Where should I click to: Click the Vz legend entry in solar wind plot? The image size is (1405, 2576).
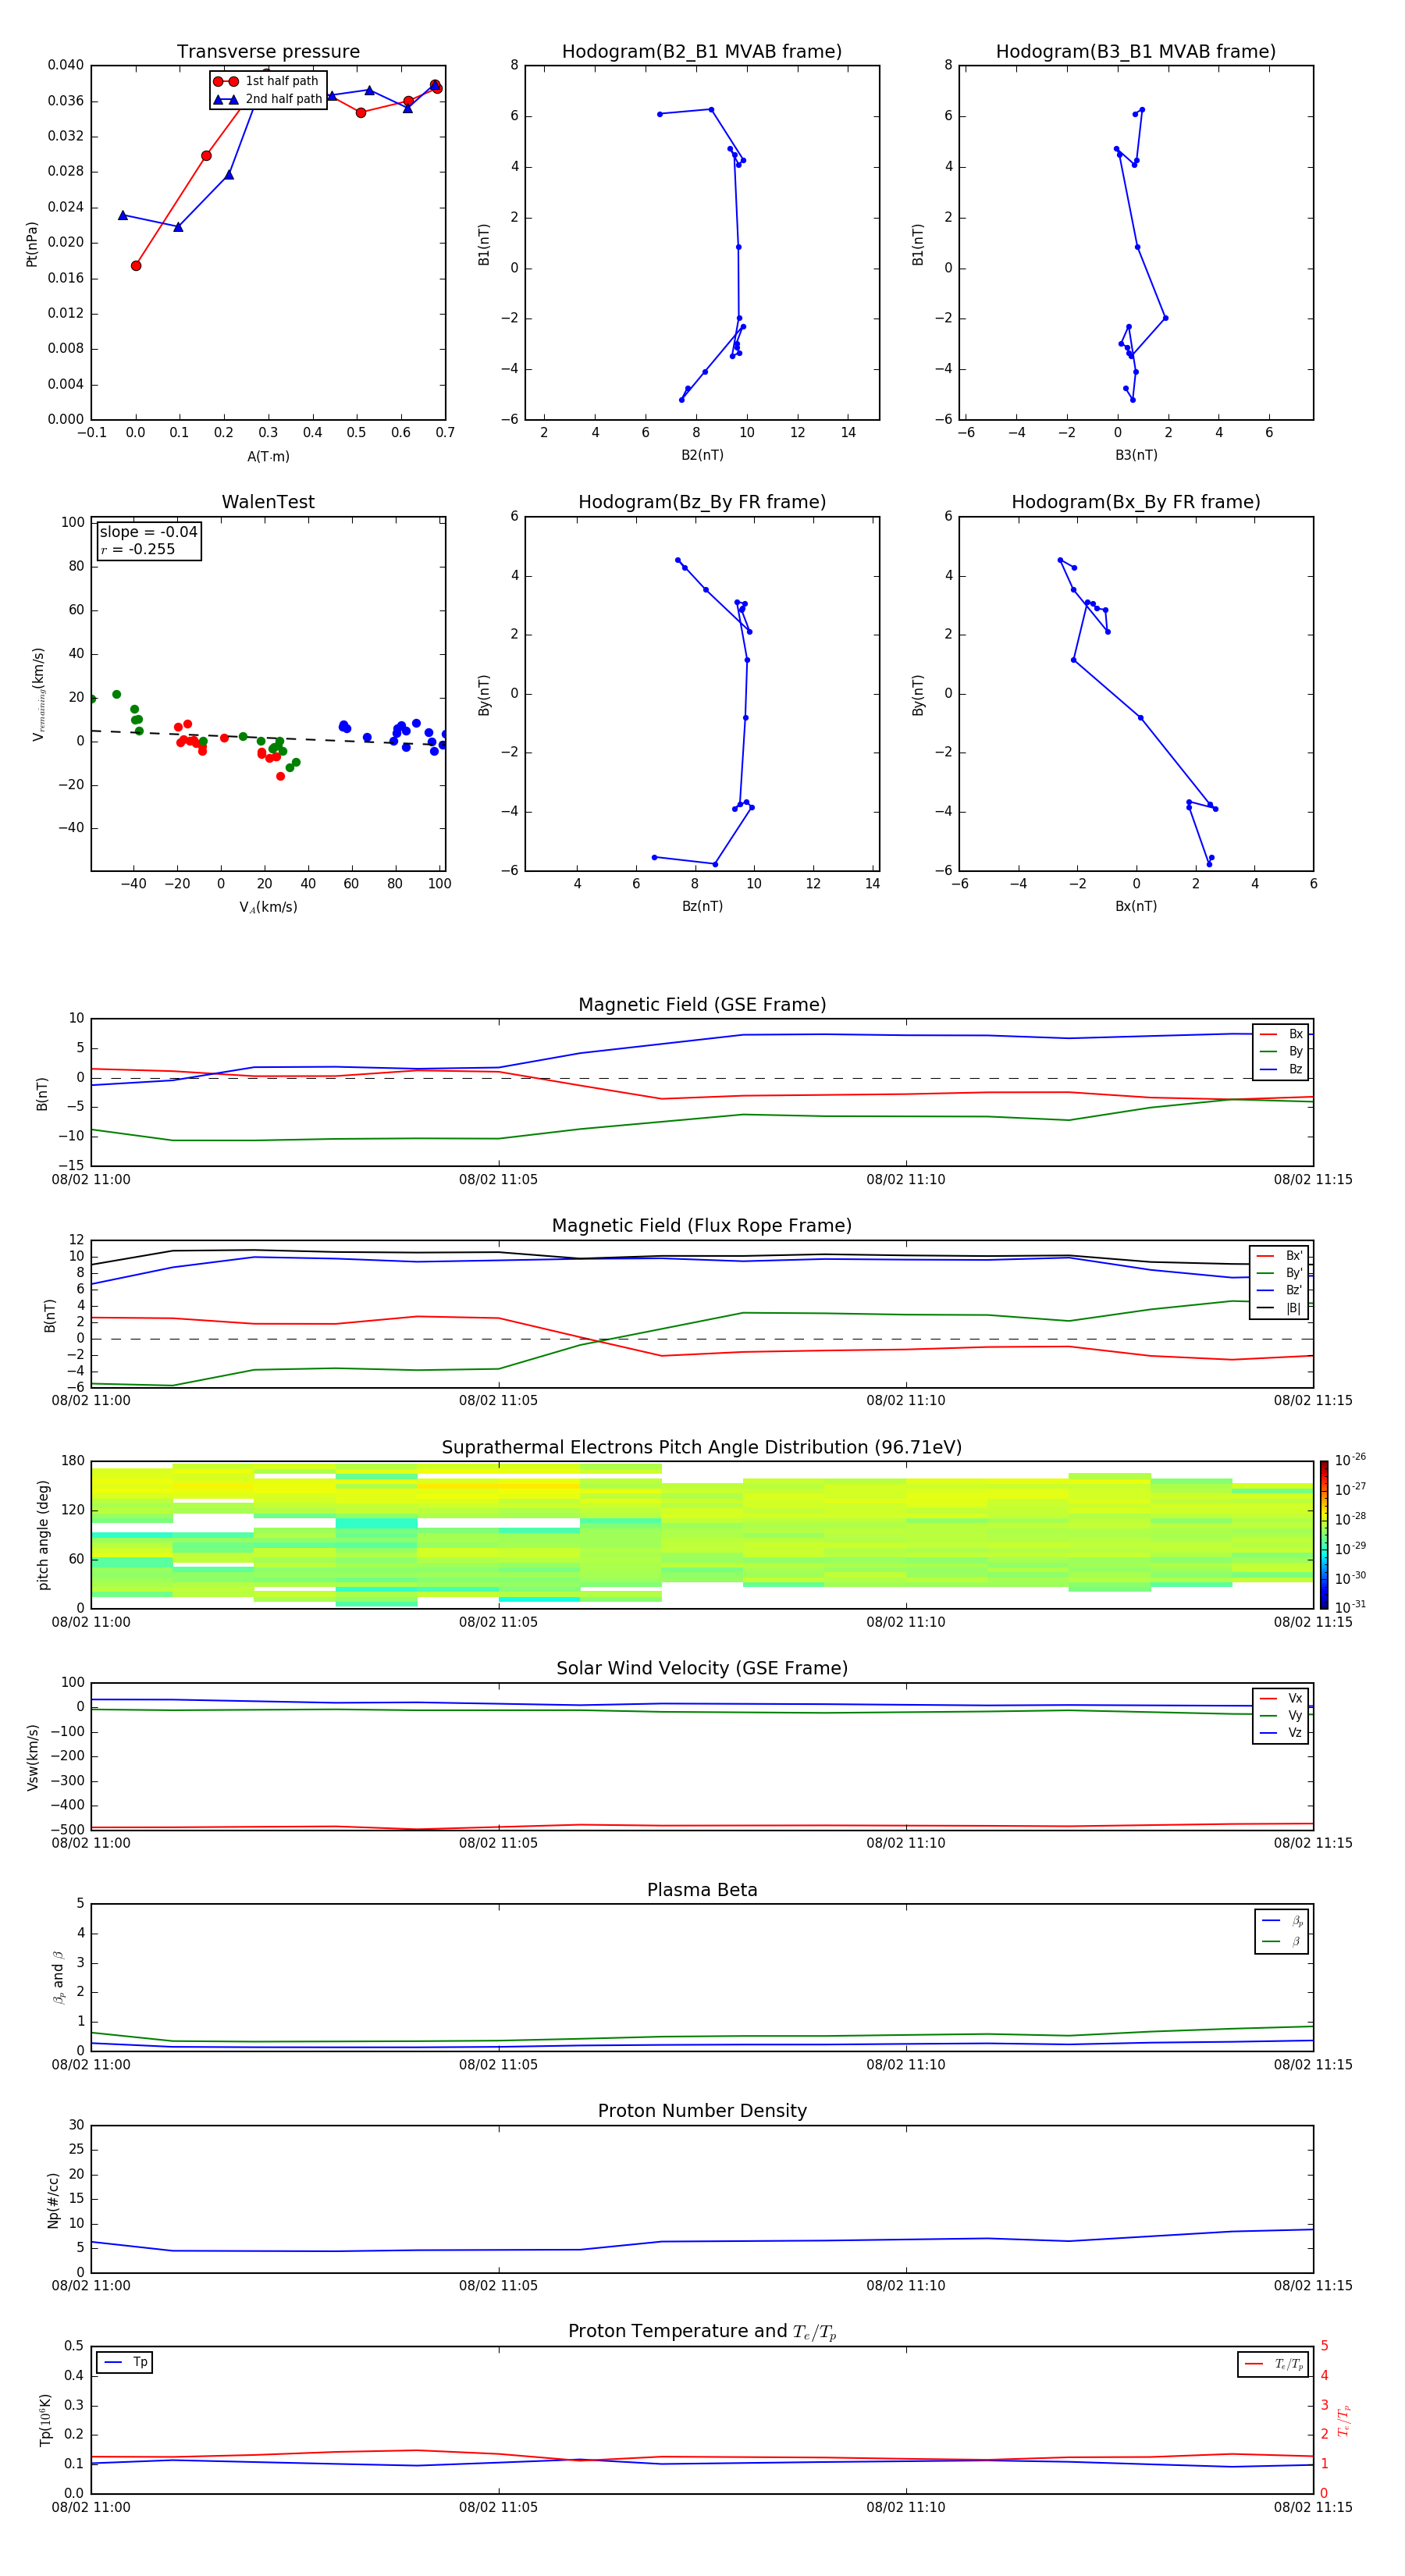click(x=1281, y=1733)
